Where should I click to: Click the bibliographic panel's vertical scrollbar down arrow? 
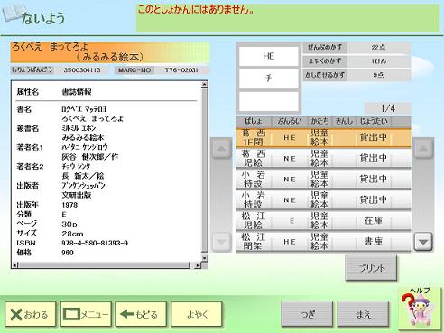[x=205, y=258]
